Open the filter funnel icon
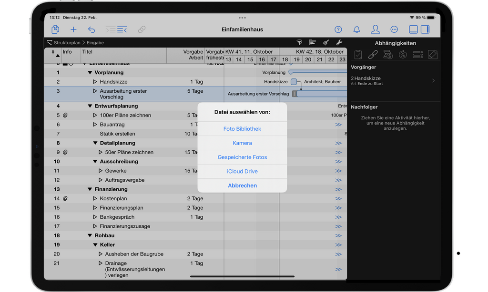 (x=299, y=43)
